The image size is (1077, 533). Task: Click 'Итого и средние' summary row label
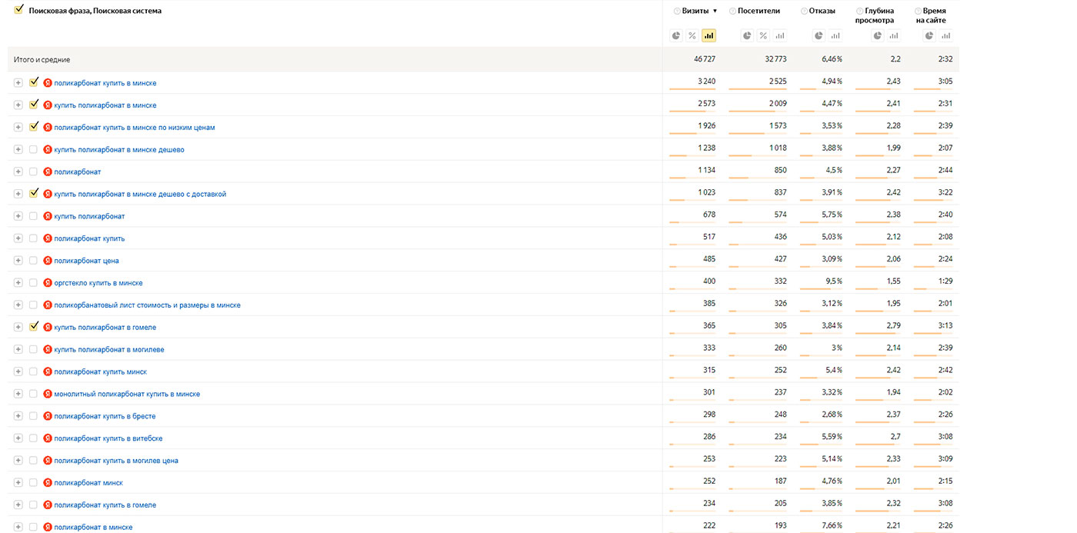tap(42, 59)
